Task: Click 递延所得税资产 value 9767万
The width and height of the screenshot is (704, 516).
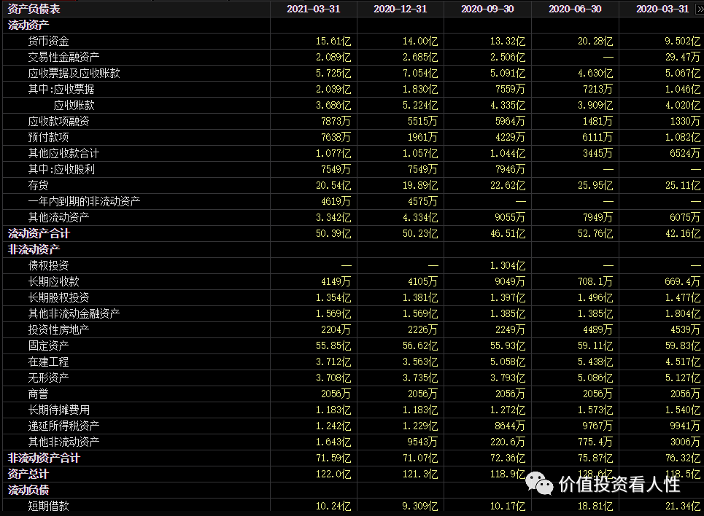Action: click(x=597, y=426)
